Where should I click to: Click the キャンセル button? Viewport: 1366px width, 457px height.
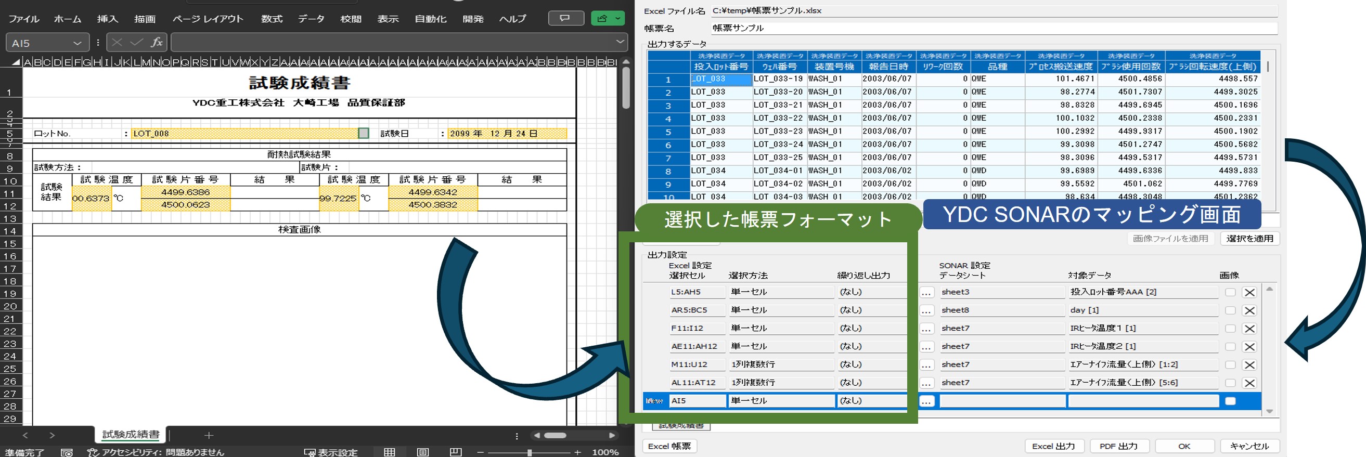click(1249, 446)
